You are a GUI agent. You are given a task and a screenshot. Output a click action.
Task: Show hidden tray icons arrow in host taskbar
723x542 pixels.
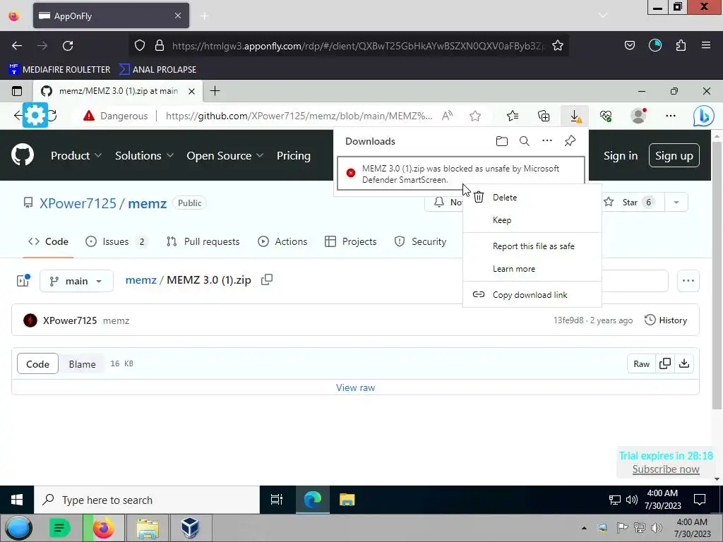(584, 528)
